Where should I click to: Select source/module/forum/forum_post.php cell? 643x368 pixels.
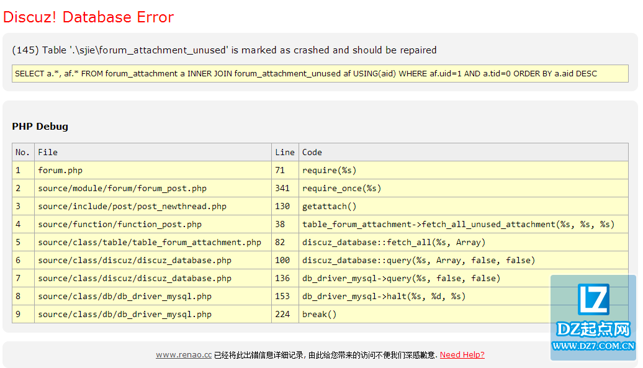(153, 188)
